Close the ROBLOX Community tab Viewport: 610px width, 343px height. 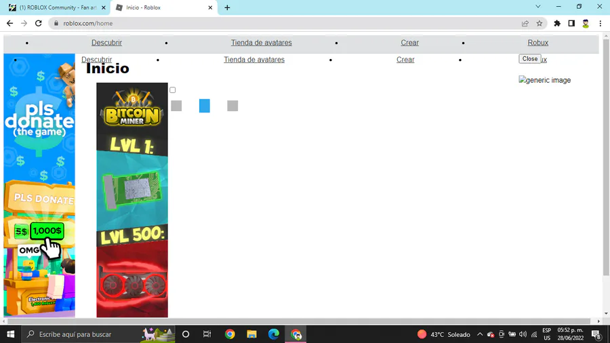point(104,7)
